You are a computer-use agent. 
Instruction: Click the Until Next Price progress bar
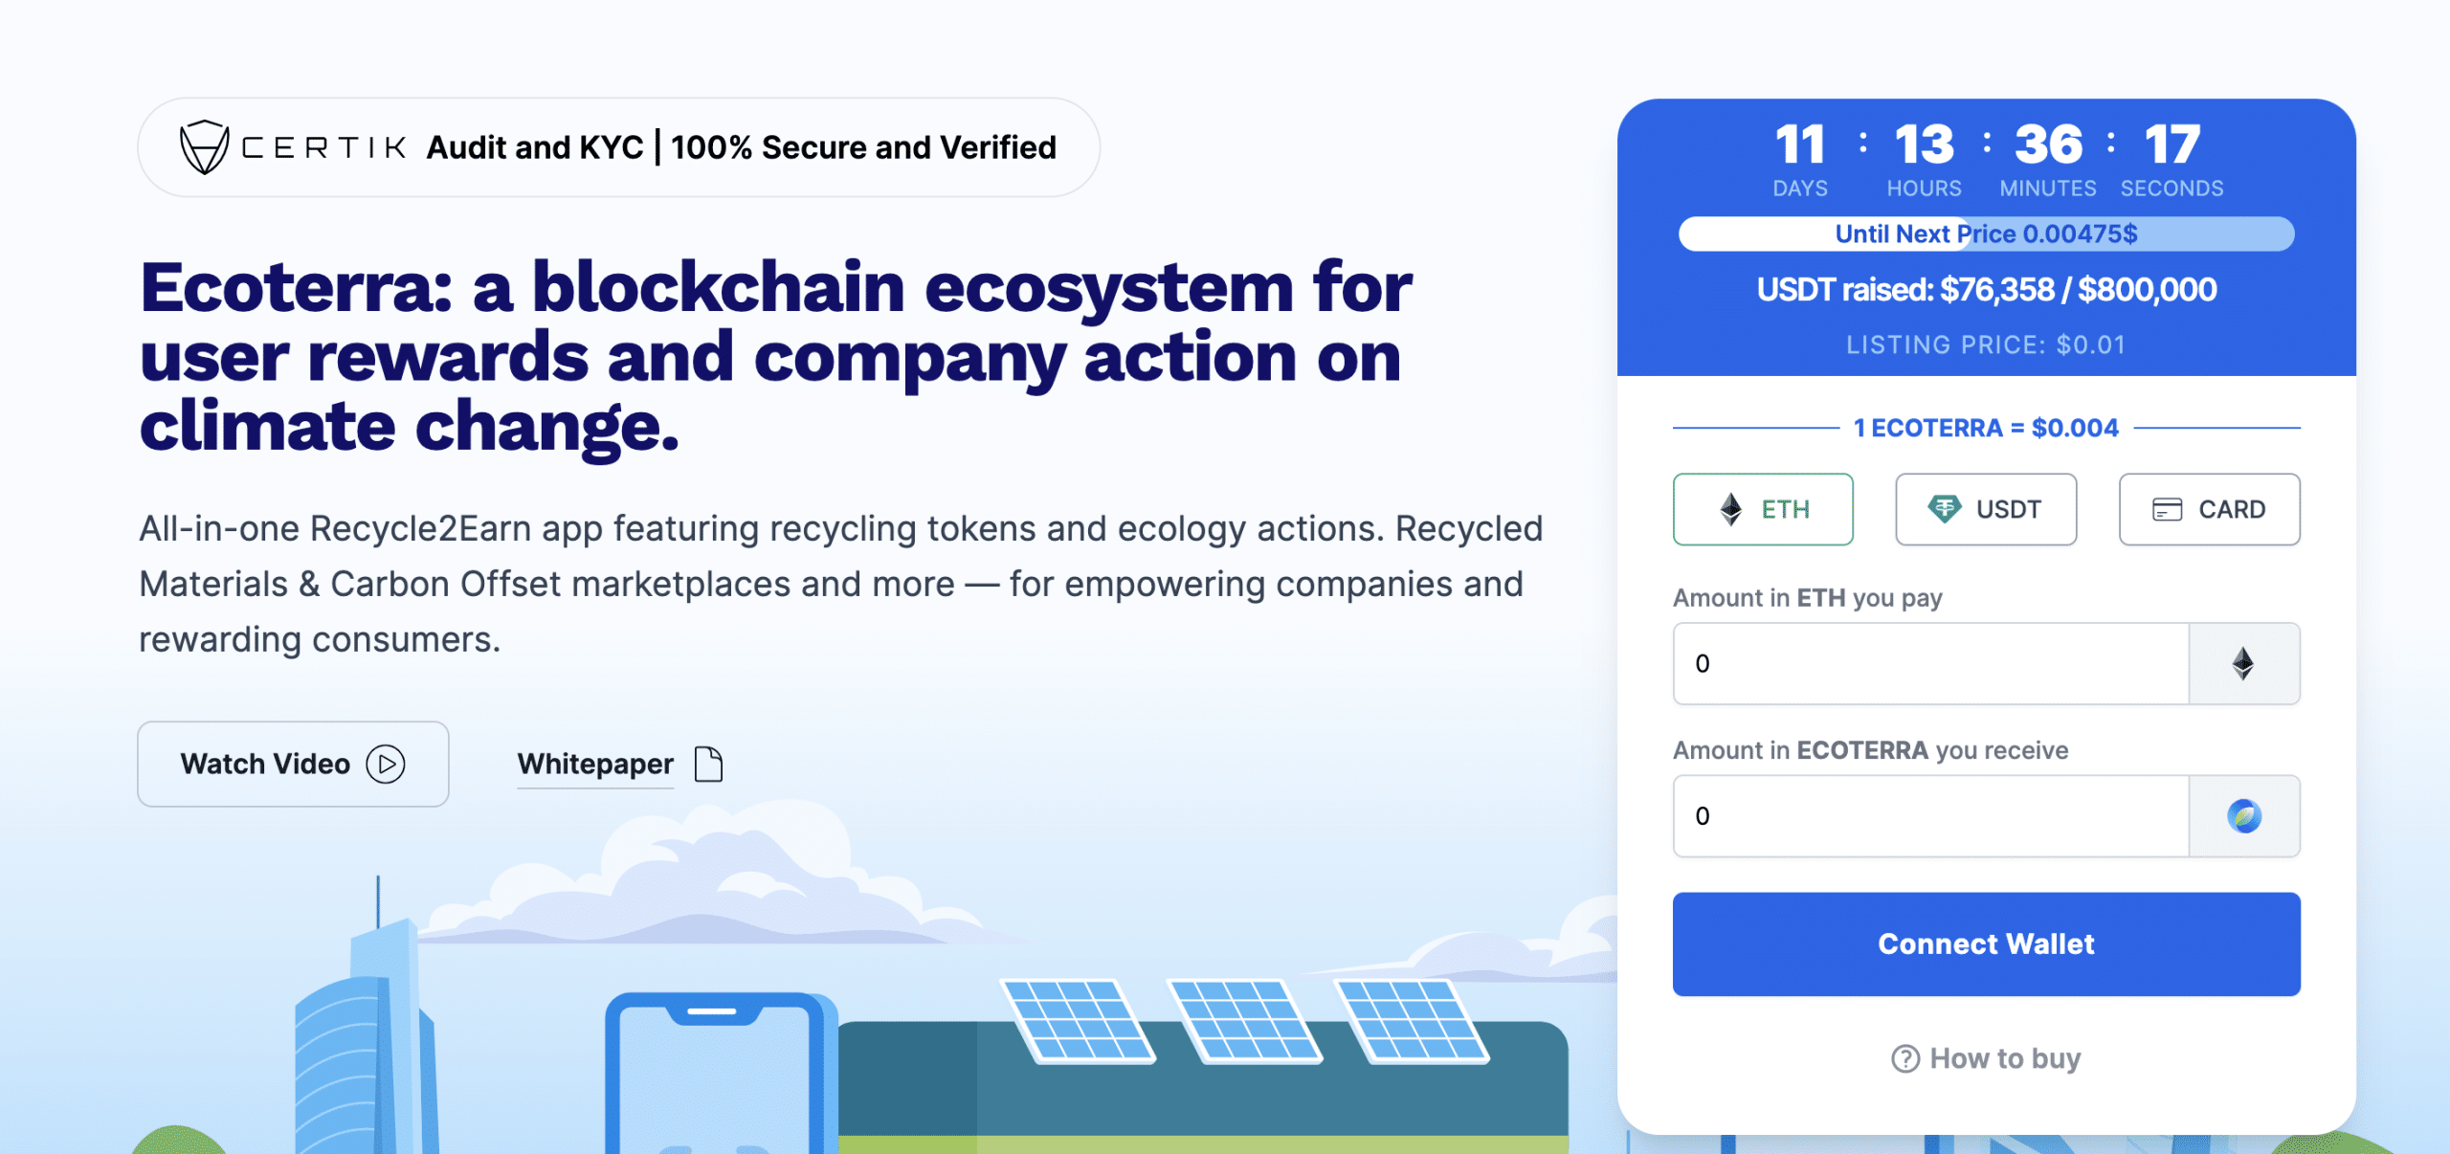[x=1986, y=234]
